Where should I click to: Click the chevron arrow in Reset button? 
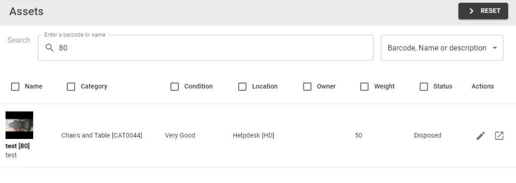[x=471, y=11]
